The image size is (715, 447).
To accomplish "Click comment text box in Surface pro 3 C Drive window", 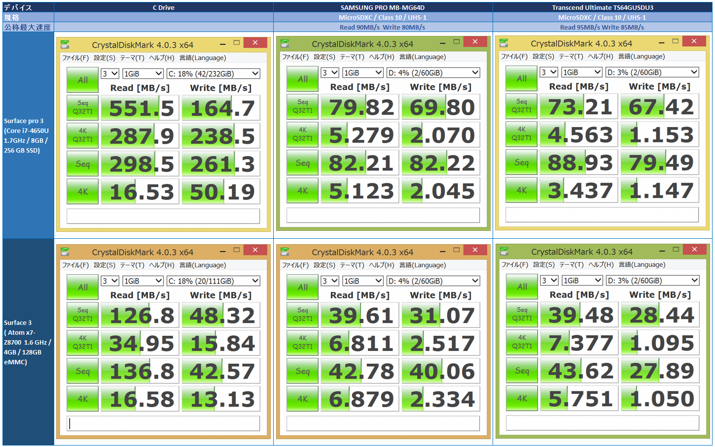I will (163, 216).
